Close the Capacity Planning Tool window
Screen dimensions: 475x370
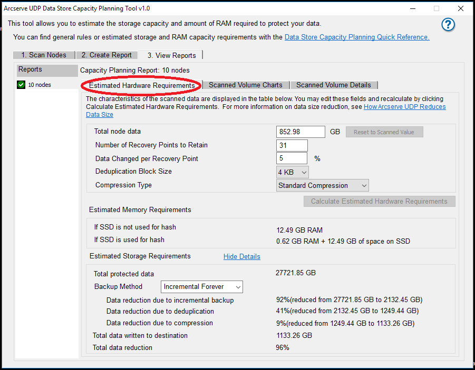[460, 8]
